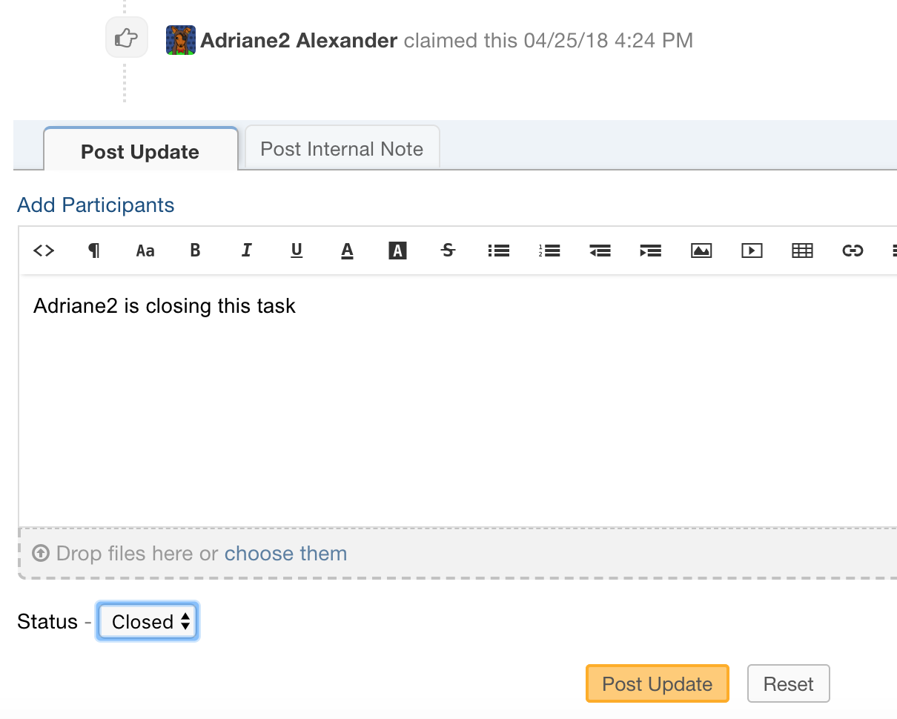Insert a table in the editor
Viewport: 897px width, 719px height.
pos(802,251)
